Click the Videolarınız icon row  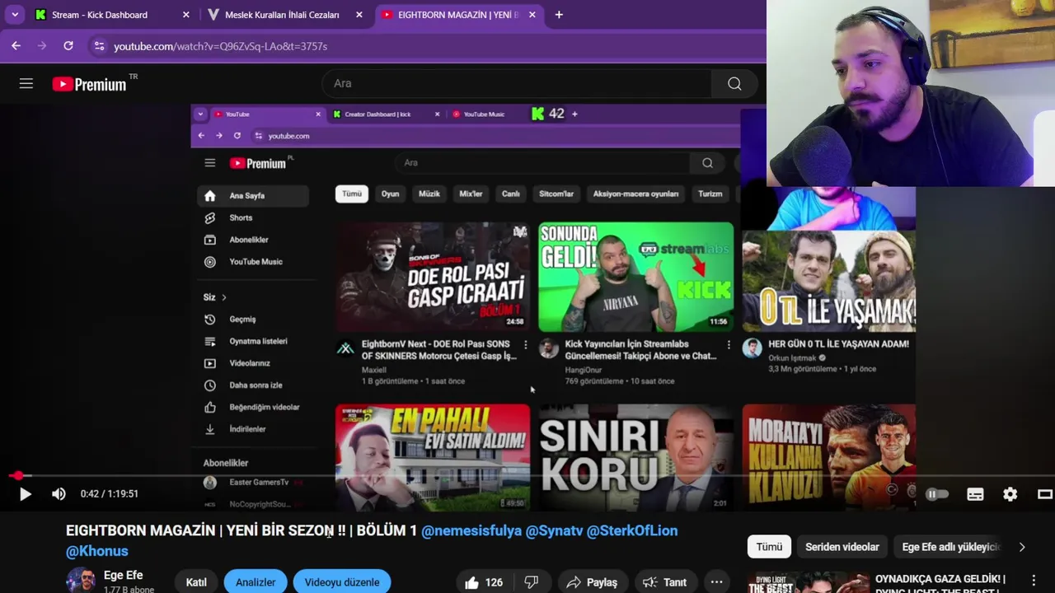[x=254, y=363]
